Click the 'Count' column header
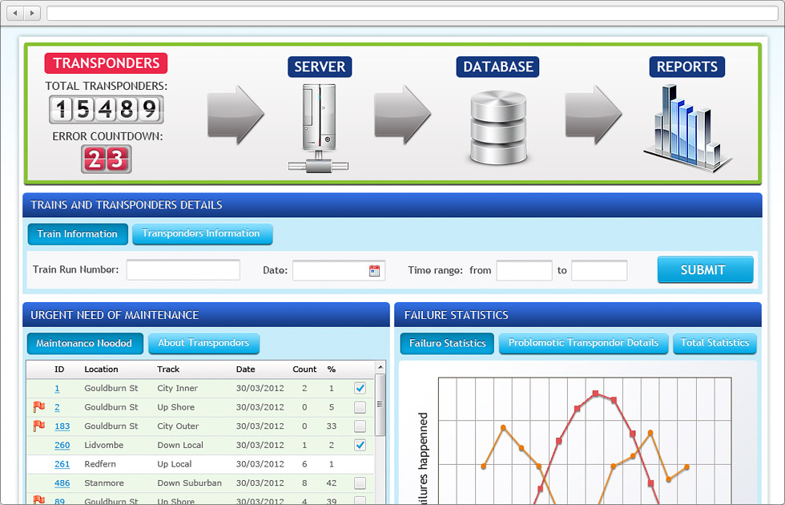Viewport: 785px width, 505px height. click(x=304, y=370)
